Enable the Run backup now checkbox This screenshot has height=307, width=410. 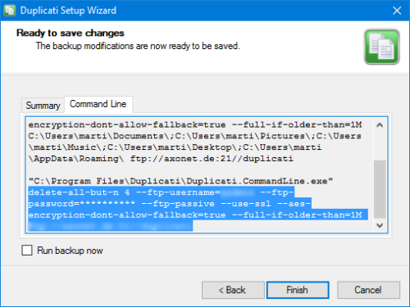[27, 250]
